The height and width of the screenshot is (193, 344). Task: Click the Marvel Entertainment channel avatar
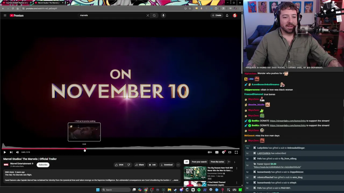(x=6, y=165)
